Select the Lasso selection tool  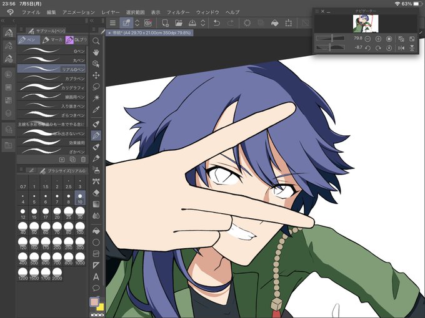pyautogui.click(x=96, y=87)
